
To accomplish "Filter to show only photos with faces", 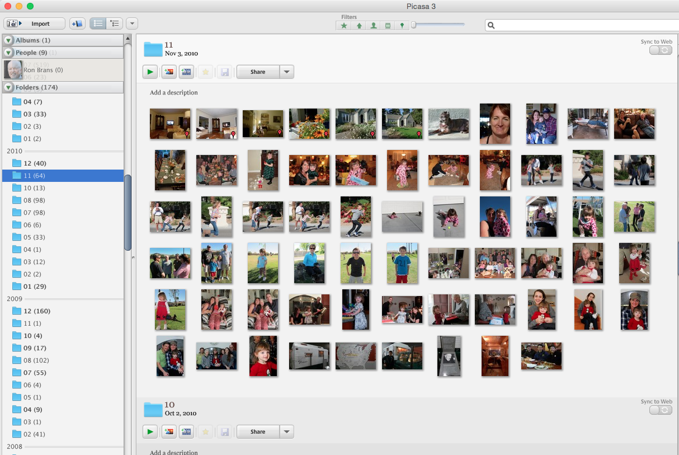I will click(x=374, y=26).
